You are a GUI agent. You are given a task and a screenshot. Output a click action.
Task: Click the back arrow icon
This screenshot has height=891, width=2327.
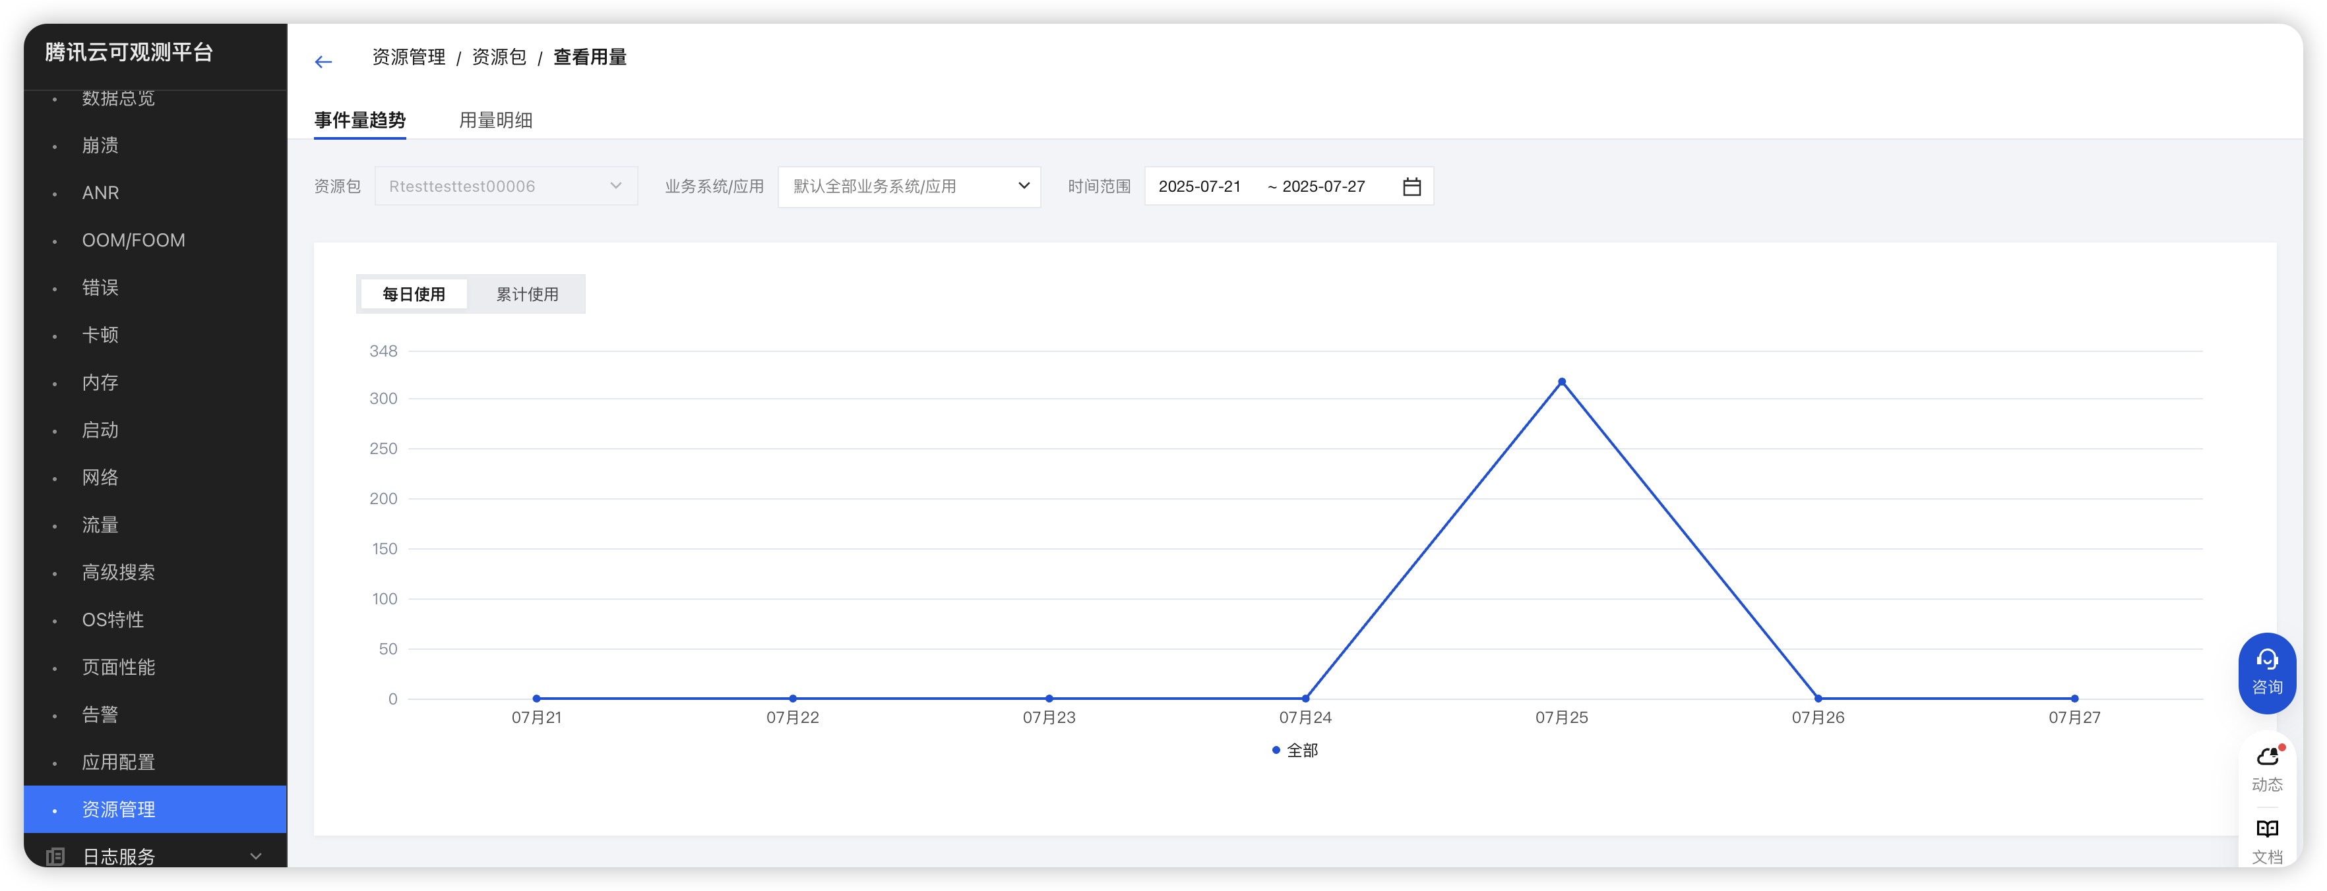[323, 61]
